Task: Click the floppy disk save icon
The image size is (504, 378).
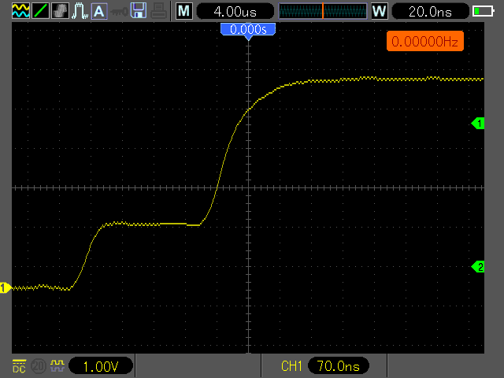Action: 139,11
